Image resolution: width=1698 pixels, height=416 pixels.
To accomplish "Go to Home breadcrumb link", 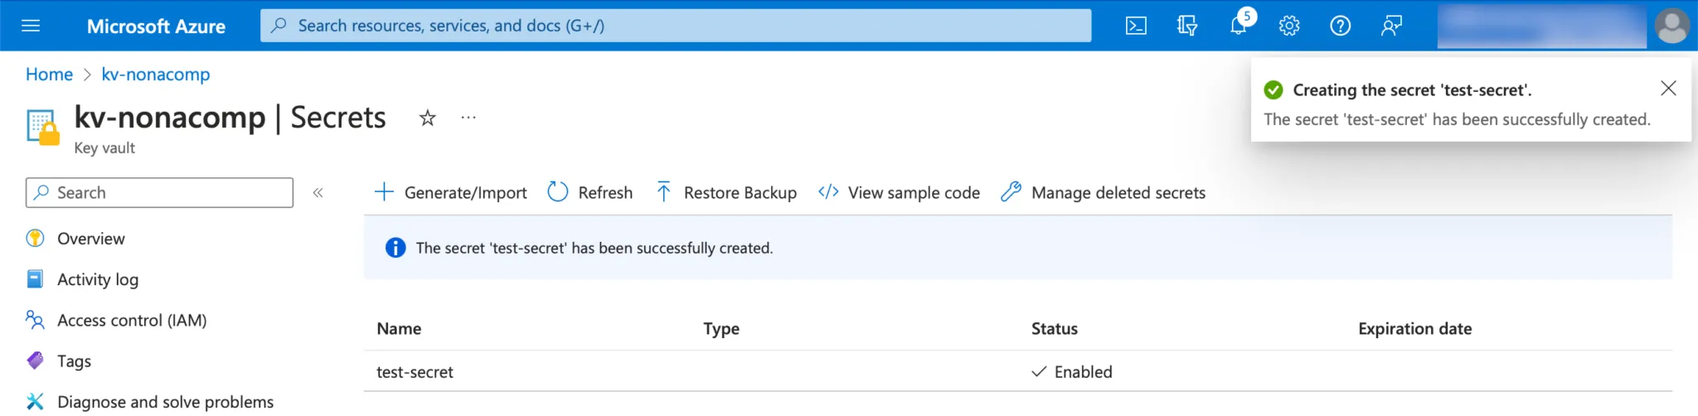I will coord(49,75).
